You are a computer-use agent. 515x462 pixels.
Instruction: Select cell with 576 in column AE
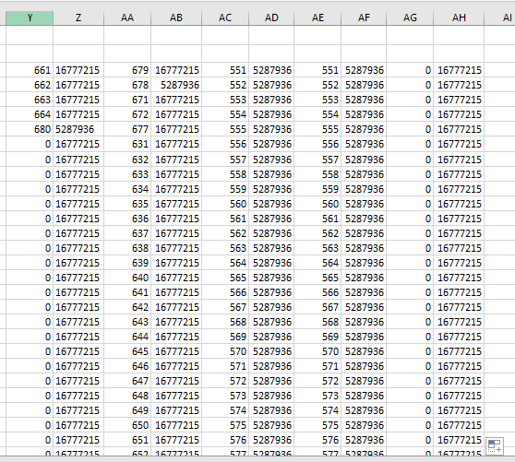point(317,440)
